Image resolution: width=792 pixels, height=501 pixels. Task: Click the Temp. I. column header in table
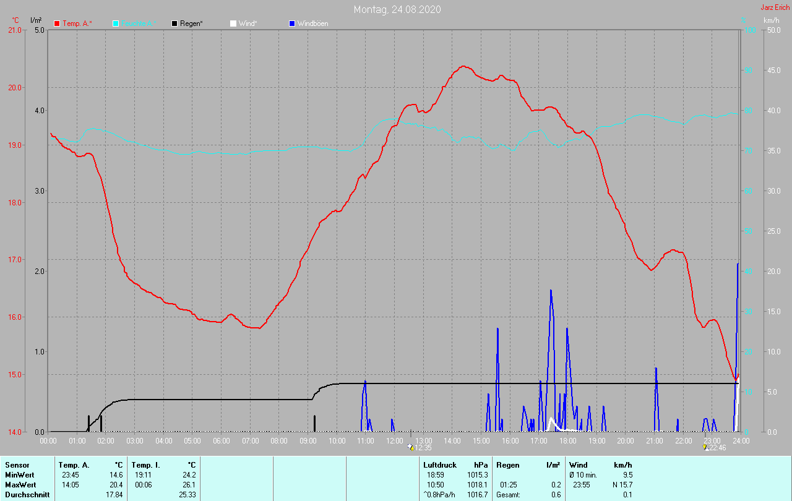tap(146, 465)
